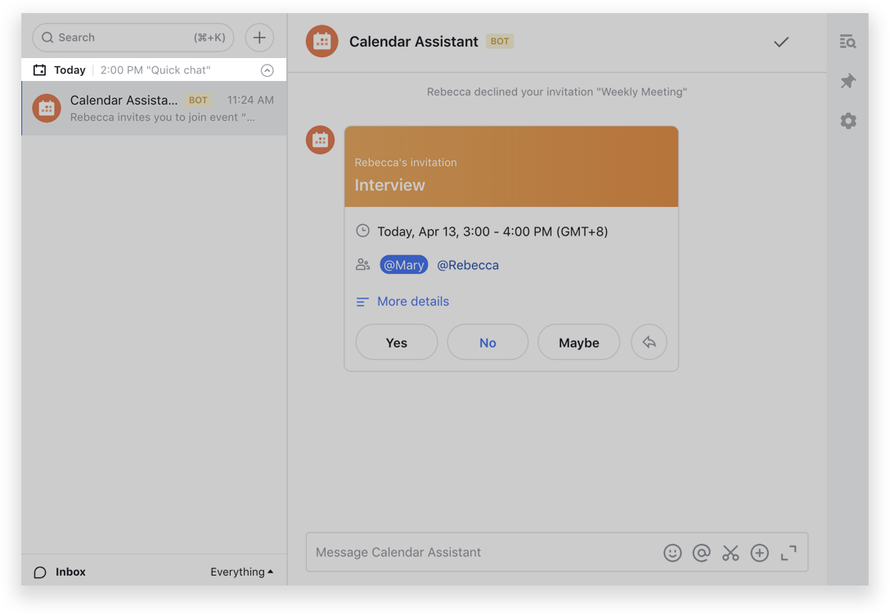
Task: Click the plus button beside Search
Action: coord(259,38)
